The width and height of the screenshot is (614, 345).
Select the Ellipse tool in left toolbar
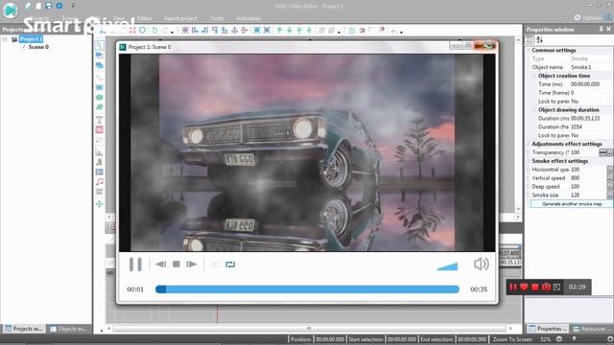pyautogui.click(x=99, y=97)
